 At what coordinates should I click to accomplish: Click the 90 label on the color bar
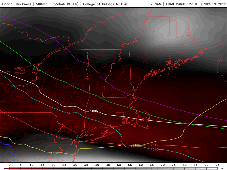[x=206, y=165]
